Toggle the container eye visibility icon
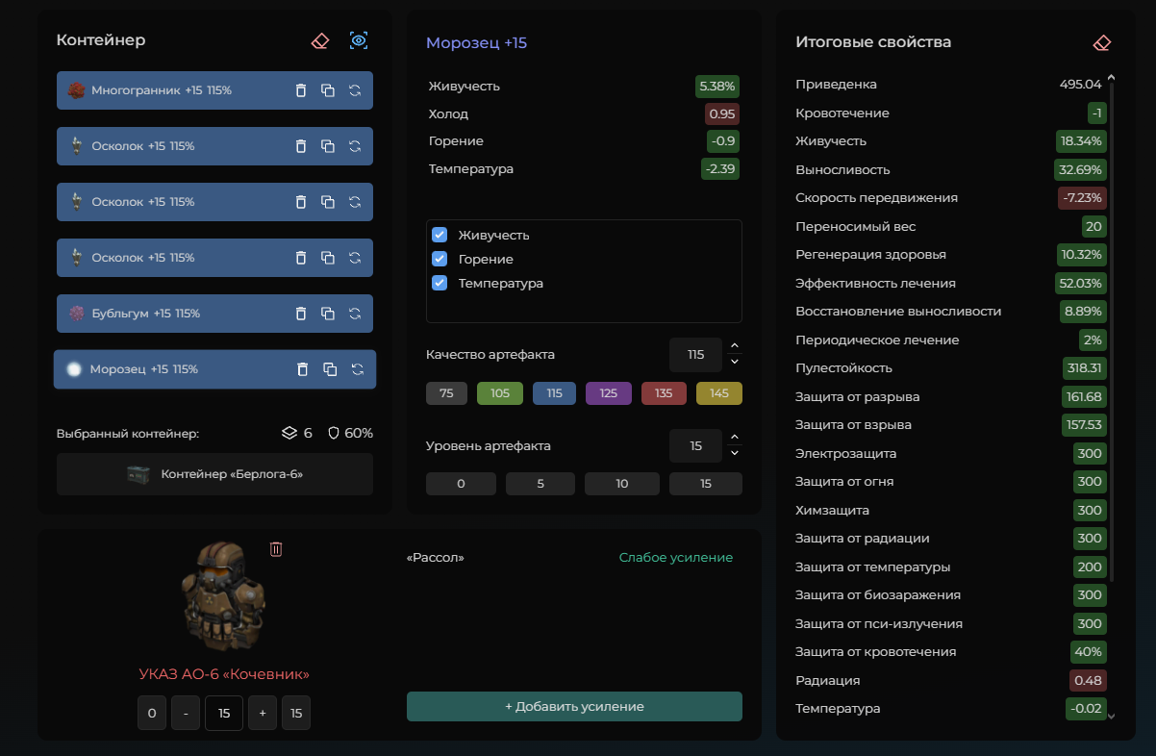 point(359,40)
